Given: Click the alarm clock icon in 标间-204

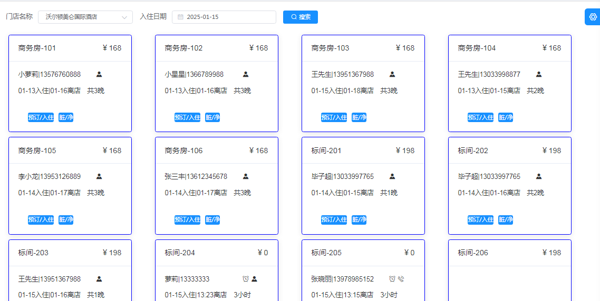Looking at the screenshot, I should click(246, 279).
